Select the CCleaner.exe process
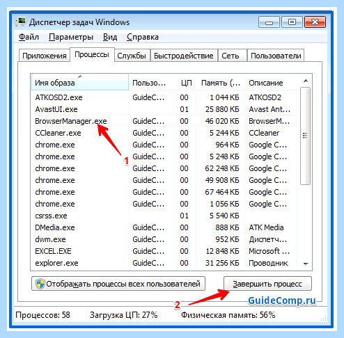Viewport: 344px width, 338px height. pyautogui.click(x=164, y=133)
